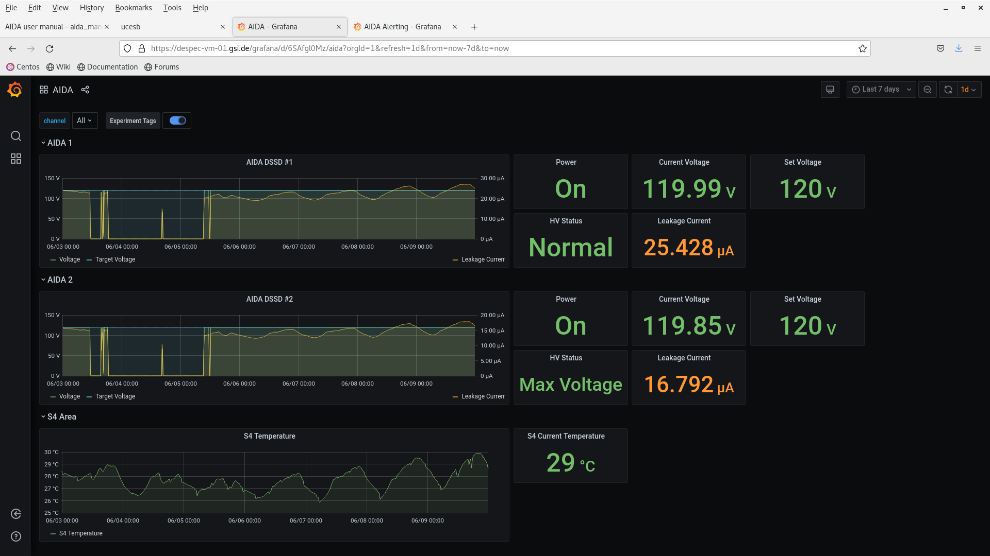The width and height of the screenshot is (990, 556).
Task: Open the Last 7 days time picker
Action: coord(881,90)
